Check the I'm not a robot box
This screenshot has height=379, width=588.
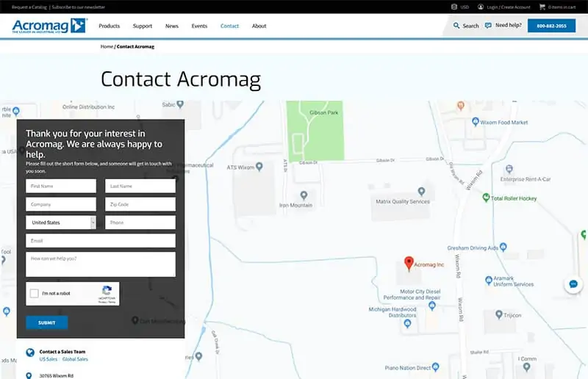(34, 293)
